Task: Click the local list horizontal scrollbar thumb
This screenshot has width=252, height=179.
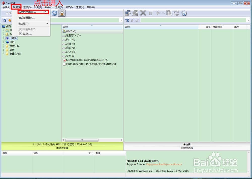Action: [82, 140]
